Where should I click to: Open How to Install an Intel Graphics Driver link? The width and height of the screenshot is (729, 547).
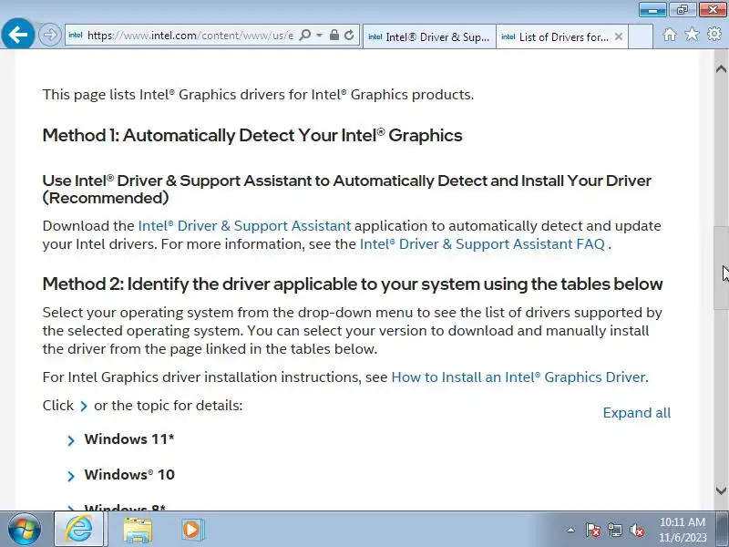pos(519,377)
